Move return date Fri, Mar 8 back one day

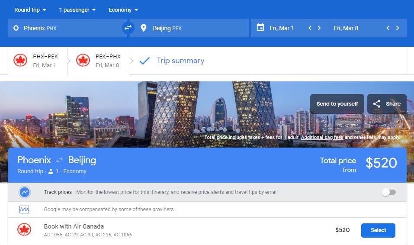[388, 28]
